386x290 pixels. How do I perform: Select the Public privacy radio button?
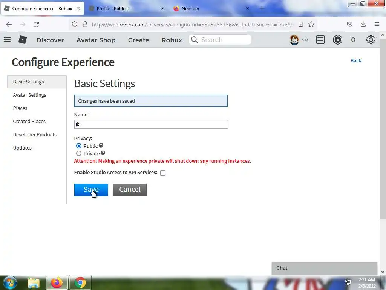click(78, 146)
